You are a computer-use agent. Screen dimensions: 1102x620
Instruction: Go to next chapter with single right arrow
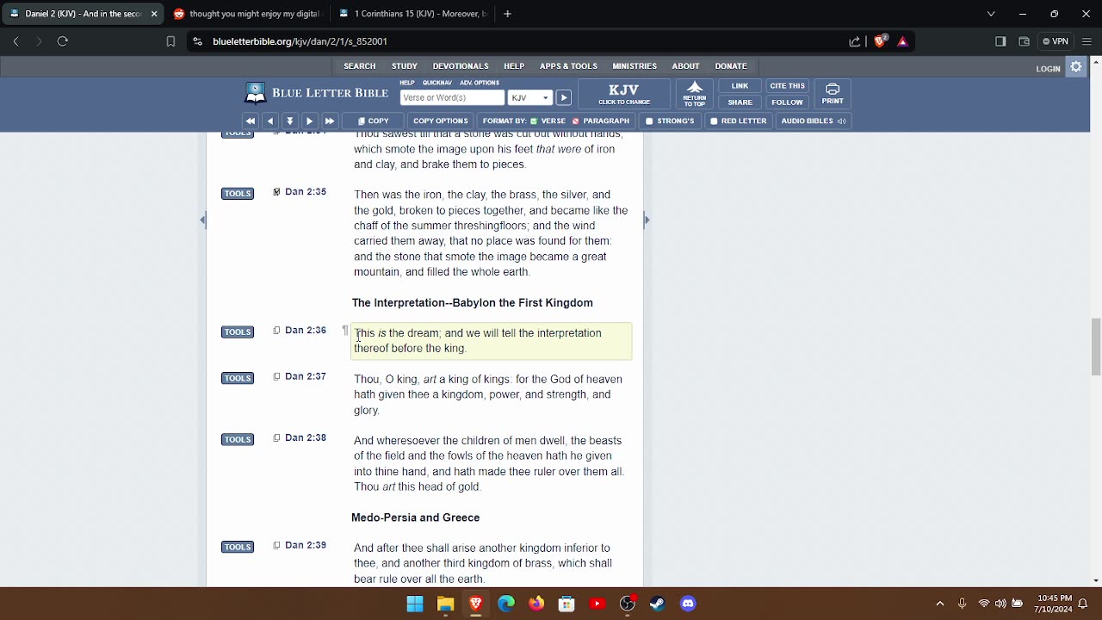pos(310,121)
